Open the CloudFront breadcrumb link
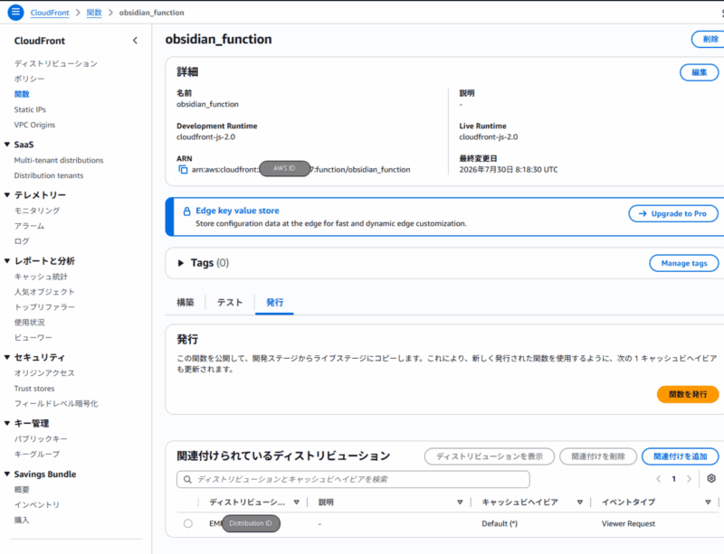This screenshot has width=724, height=554. 50,13
